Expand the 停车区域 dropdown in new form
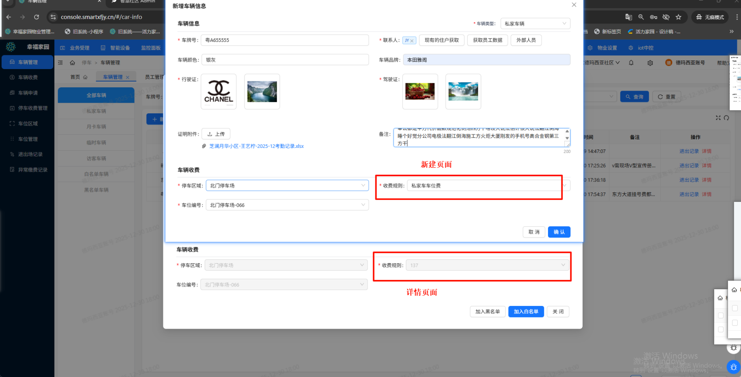The height and width of the screenshot is (377, 741). (287, 186)
